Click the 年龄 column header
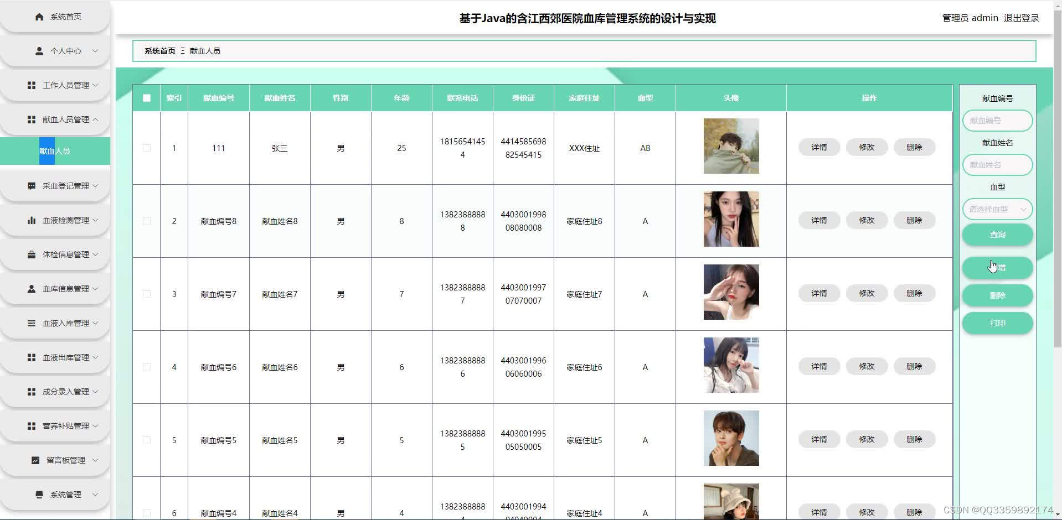1062x520 pixels. pyautogui.click(x=401, y=98)
